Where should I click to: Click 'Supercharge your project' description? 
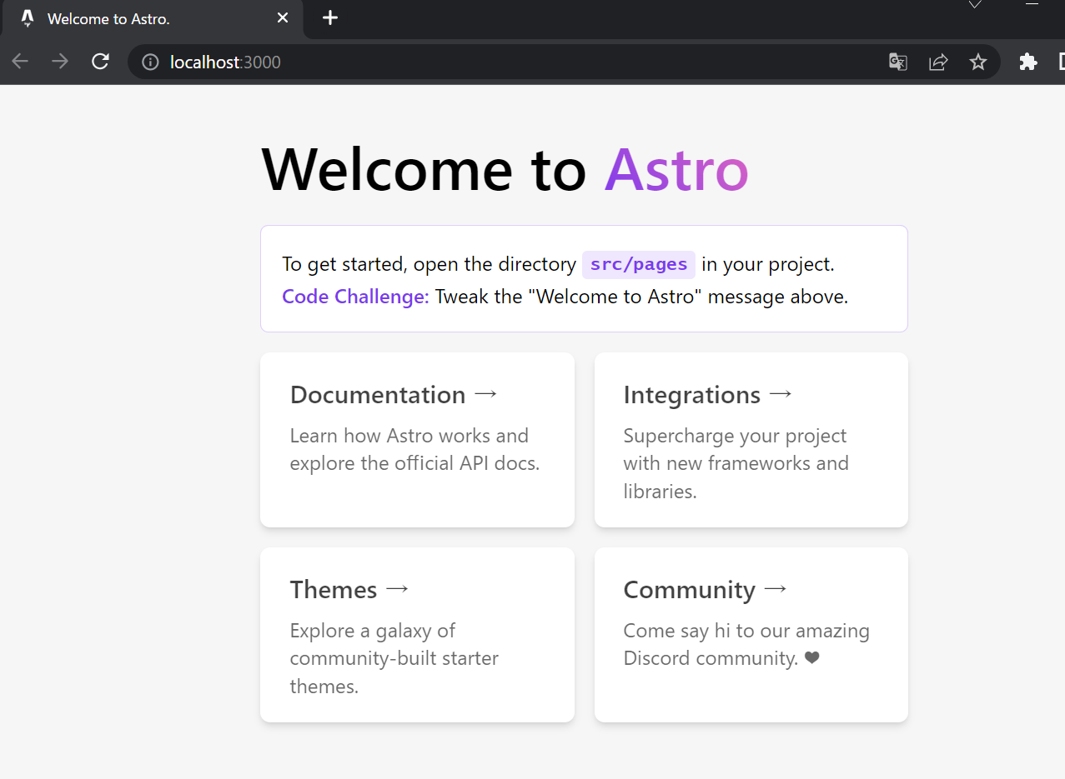click(x=736, y=463)
